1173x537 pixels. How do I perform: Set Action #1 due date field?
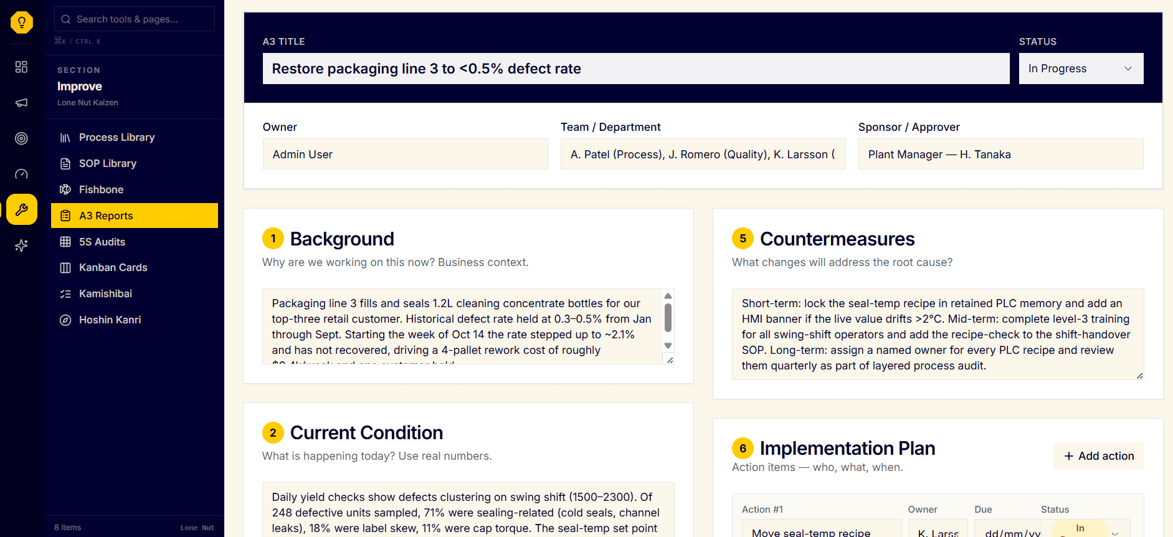click(x=1008, y=530)
